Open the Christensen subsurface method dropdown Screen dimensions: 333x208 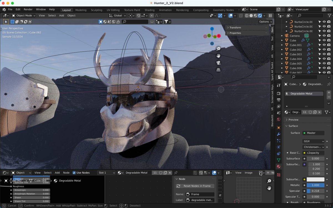[313, 147]
